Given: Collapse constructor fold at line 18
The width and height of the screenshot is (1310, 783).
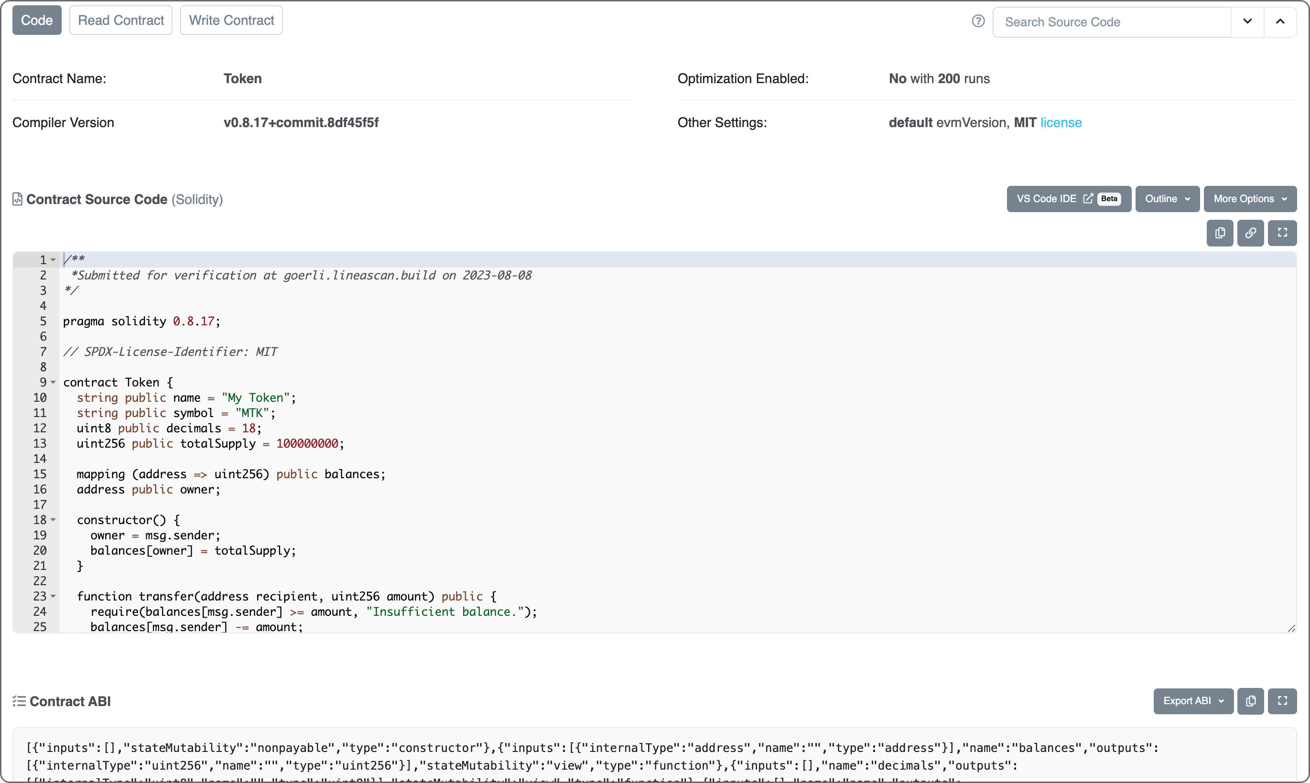Looking at the screenshot, I should click(x=54, y=520).
